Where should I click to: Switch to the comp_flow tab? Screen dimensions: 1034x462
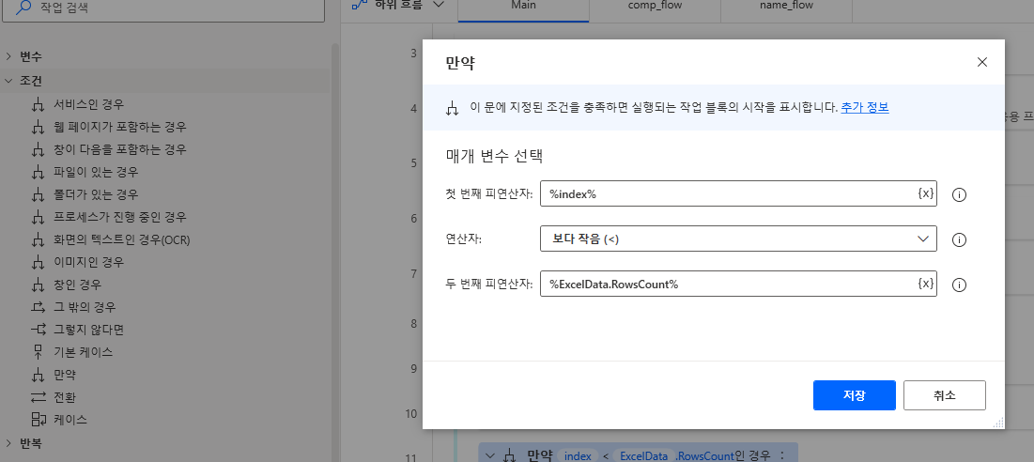(x=655, y=7)
